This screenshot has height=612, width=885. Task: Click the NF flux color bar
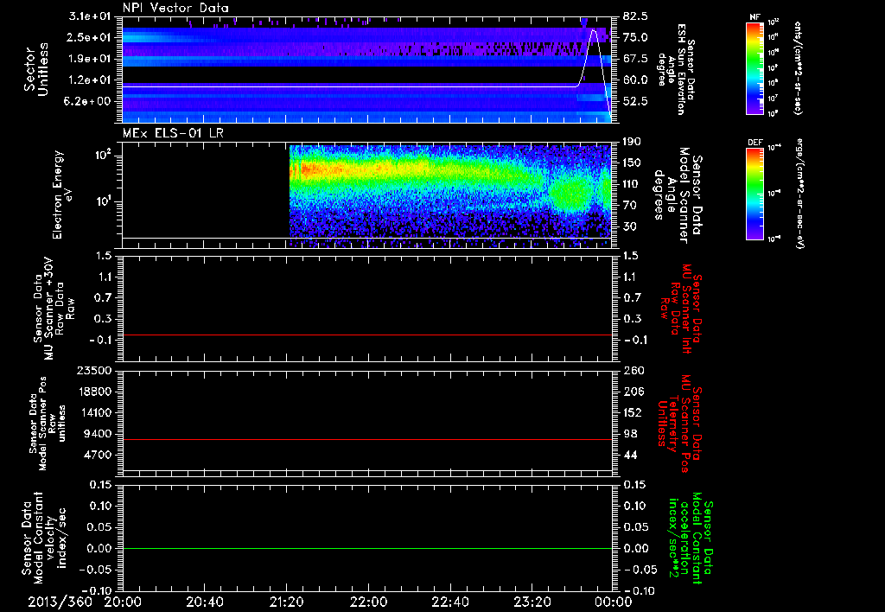tap(755, 68)
